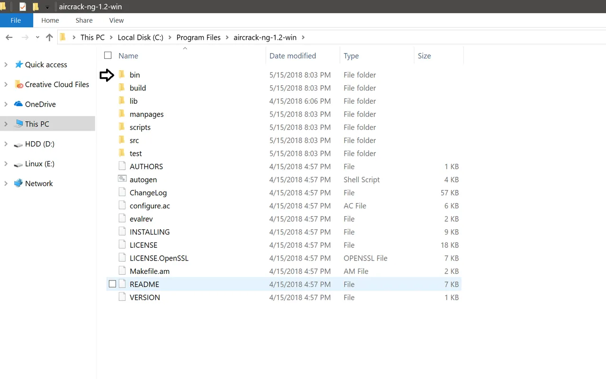Image resolution: width=606 pixels, height=379 pixels.
Task: Click the ChangeLog file icon
Action: [x=122, y=192]
